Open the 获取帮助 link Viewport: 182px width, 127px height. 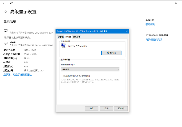(x=150, y=24)
